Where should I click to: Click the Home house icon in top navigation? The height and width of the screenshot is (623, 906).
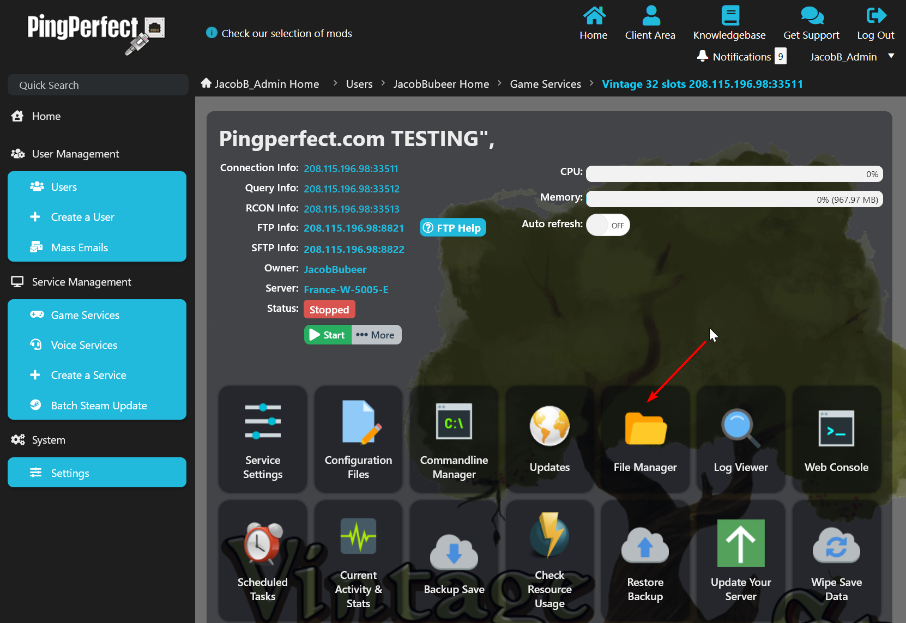point(594,15)
